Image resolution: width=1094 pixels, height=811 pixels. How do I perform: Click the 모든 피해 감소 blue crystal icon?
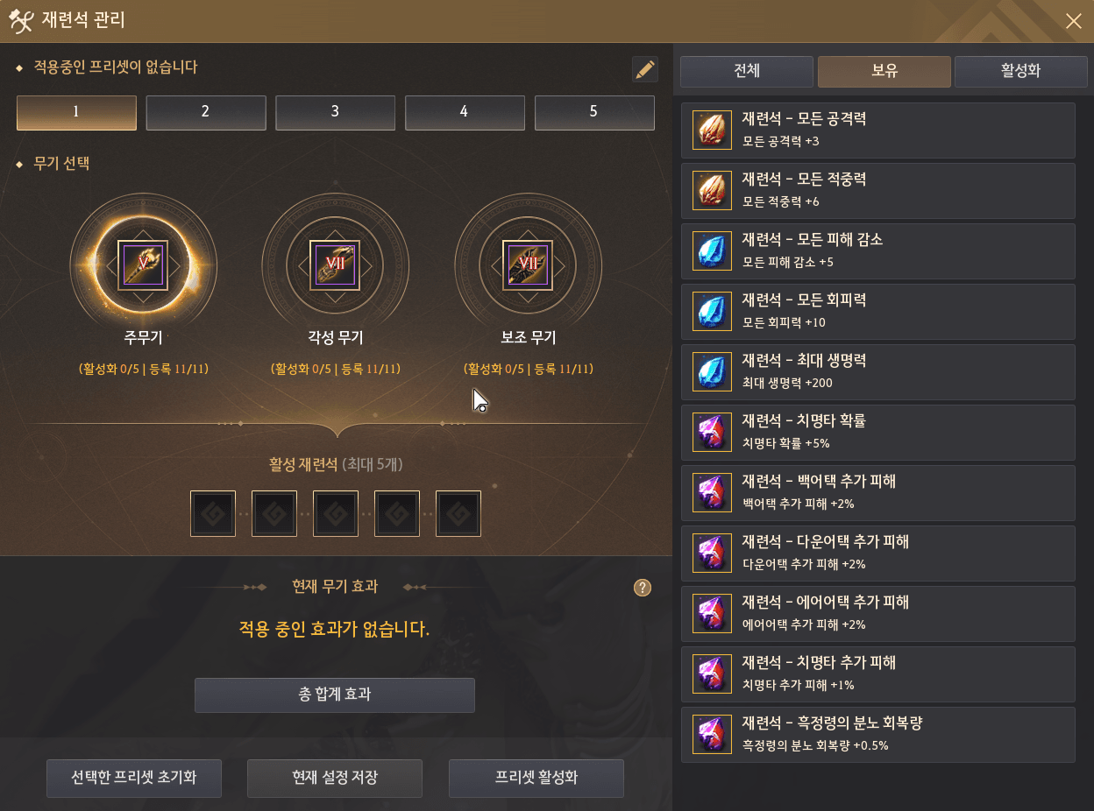tap(711, 250)
